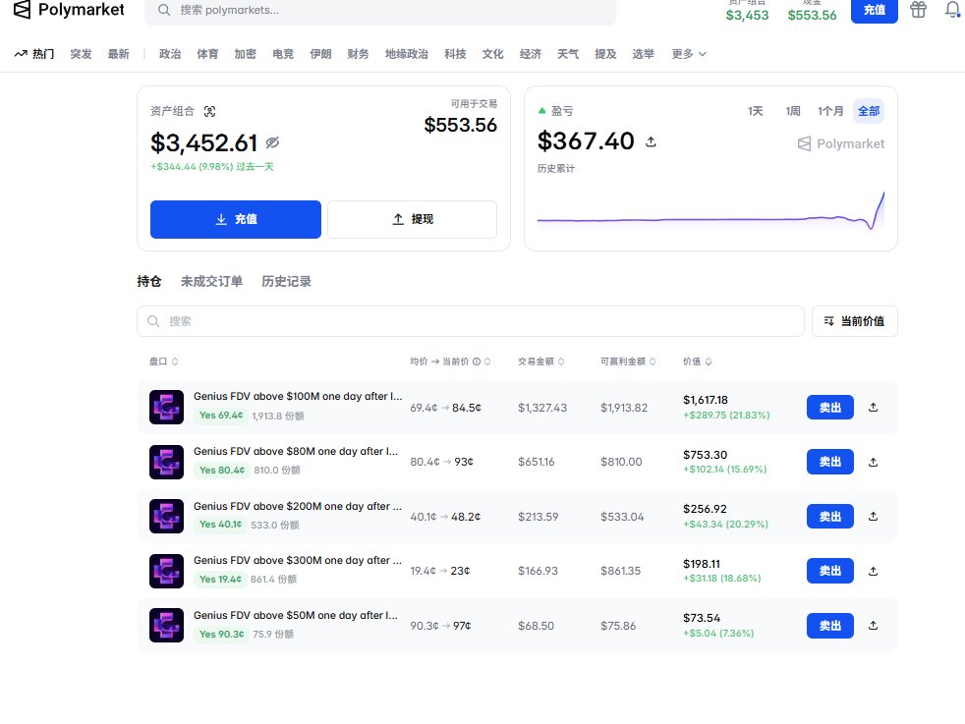This screenshot has width=965, height=724.
Task: Click the 提现 withdraw button
Action: [x=413, y=219]
